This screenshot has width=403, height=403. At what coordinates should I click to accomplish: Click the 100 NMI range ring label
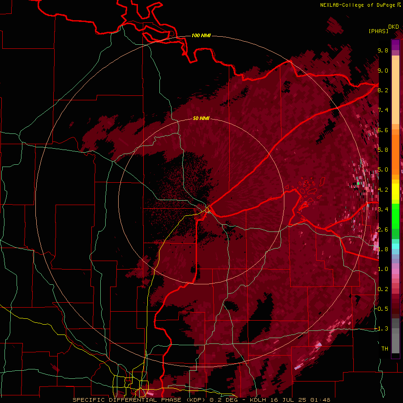(201, 35)
